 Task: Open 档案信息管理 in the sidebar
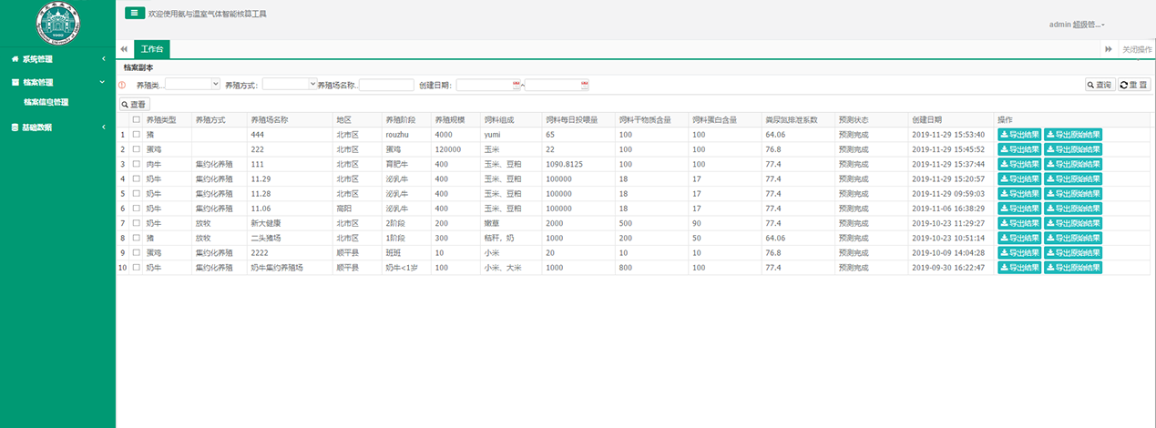click(x=46, y=102)
